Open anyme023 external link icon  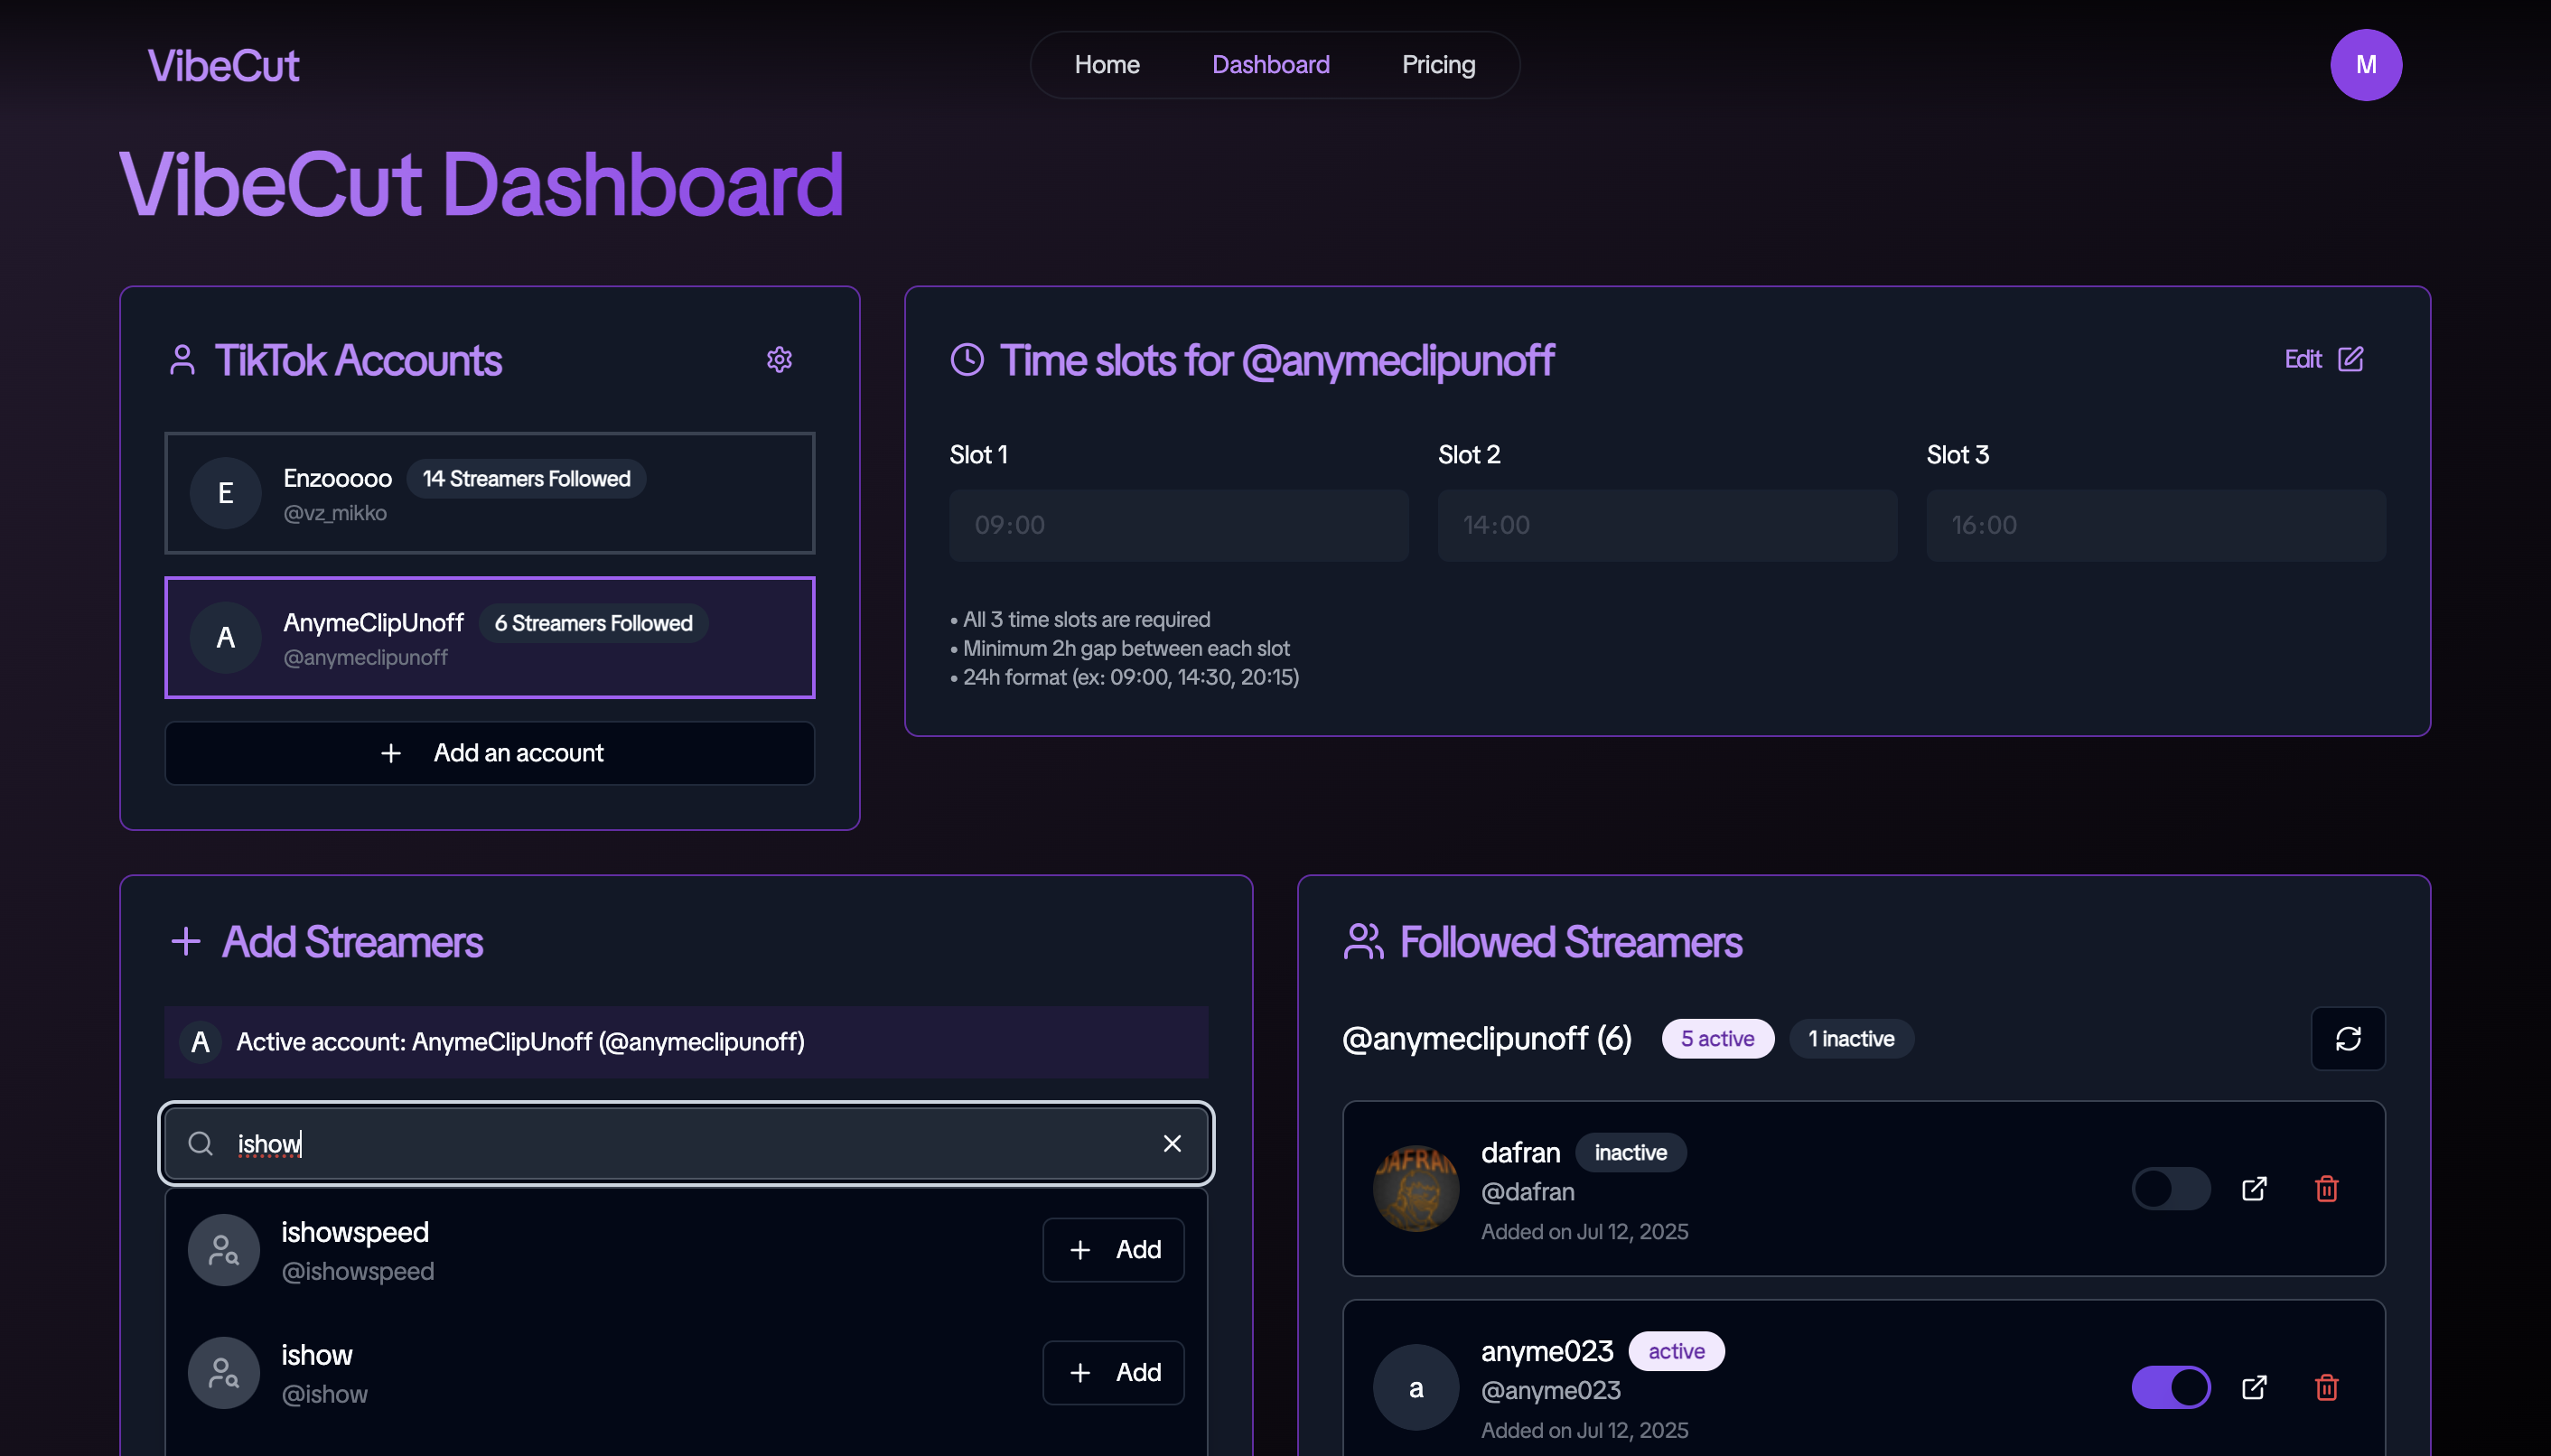(x=2253, y=1387)
